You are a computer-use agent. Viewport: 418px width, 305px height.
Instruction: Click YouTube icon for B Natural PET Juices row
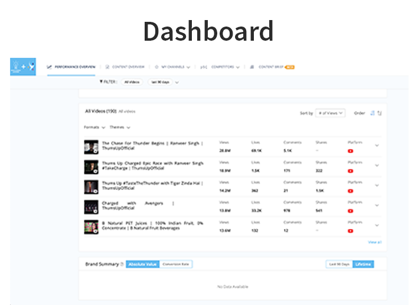pos(350,231)
